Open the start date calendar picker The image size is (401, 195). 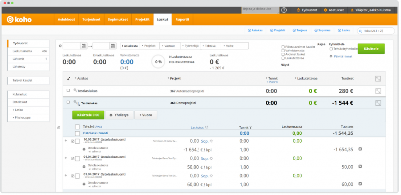[x=84, y=46]
